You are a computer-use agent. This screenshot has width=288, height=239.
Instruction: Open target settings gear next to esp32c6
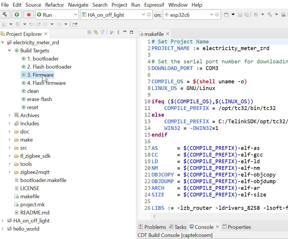coord(217,15)
